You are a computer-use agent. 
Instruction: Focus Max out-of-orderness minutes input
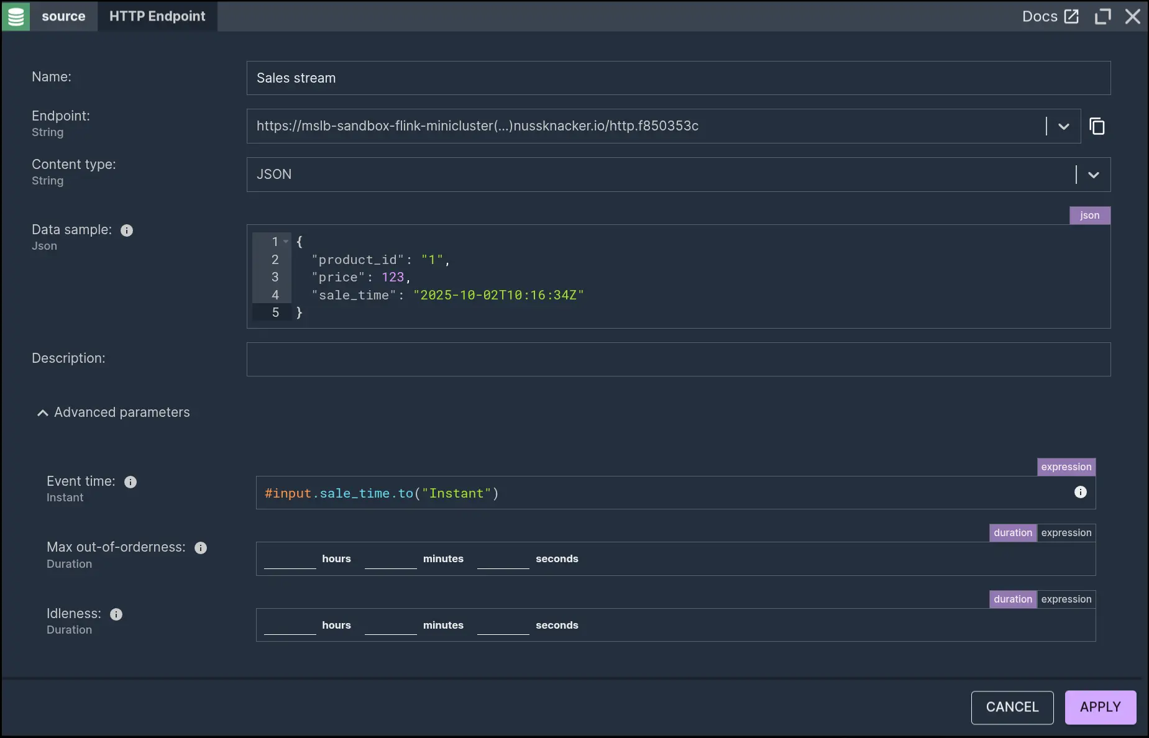coord(391,558)
